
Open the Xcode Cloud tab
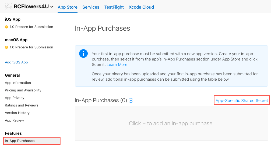pyautogui.click(x=141, y=7)
